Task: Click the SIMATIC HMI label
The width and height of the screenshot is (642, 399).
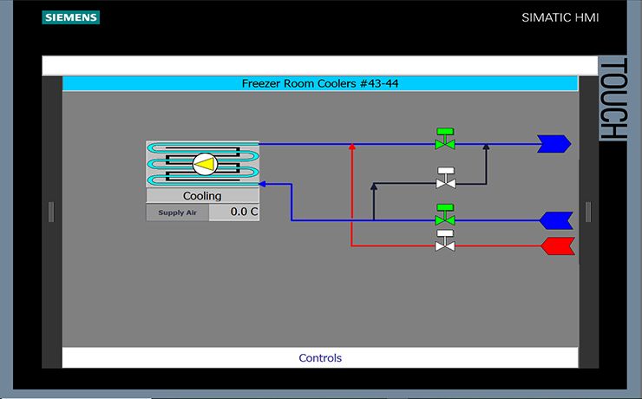Action: pyautogui.click(x=560, y=17)
